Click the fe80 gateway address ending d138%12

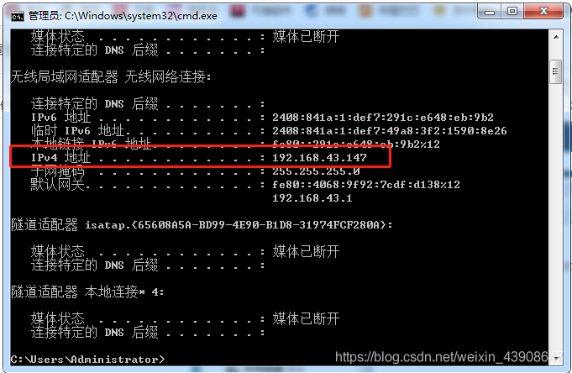[366, 185]
